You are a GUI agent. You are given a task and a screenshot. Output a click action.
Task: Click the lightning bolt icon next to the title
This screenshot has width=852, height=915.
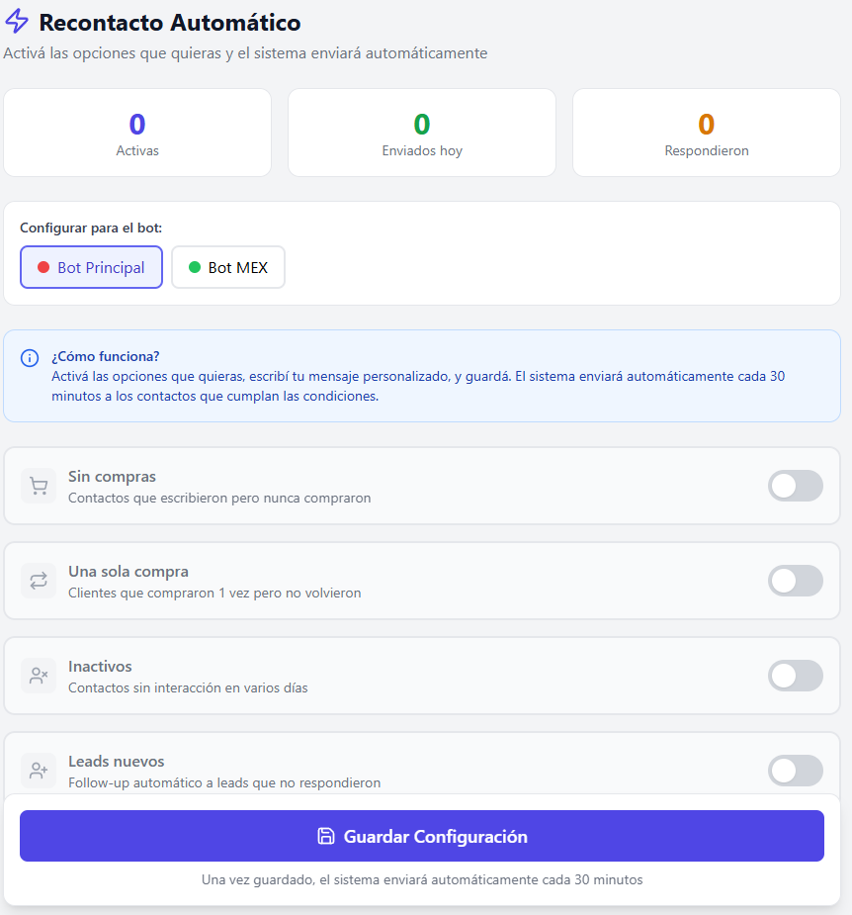[16, 22]
